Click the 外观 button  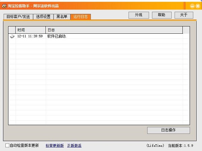point(139,15)
